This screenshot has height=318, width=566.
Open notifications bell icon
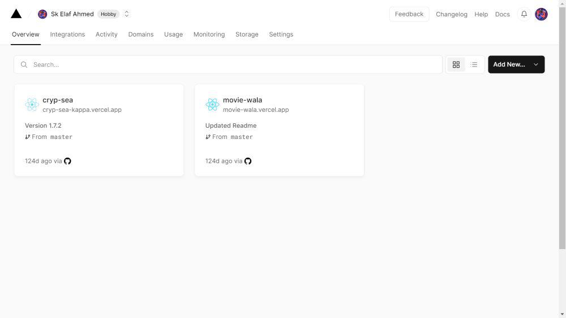(524, 14)
